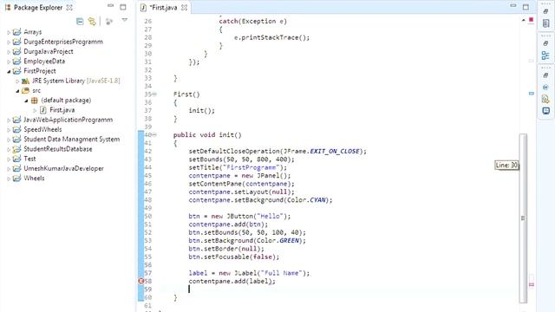This screenshot has height=312, width=555.
Task: Select StudentResultsDatabase project
Action: pyautogui.click(x=58, y=149)
